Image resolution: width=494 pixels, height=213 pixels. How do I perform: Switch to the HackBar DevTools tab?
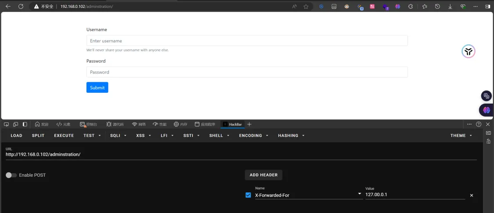(x=232, y=124)
